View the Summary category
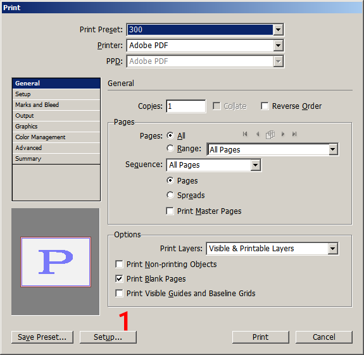This screenshot has height=355, width=364. tap(56, 159)
